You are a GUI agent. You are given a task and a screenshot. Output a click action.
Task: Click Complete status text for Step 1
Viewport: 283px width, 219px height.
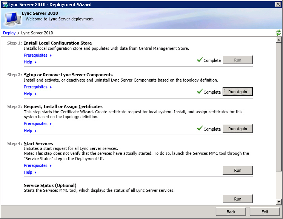(212, 60)
